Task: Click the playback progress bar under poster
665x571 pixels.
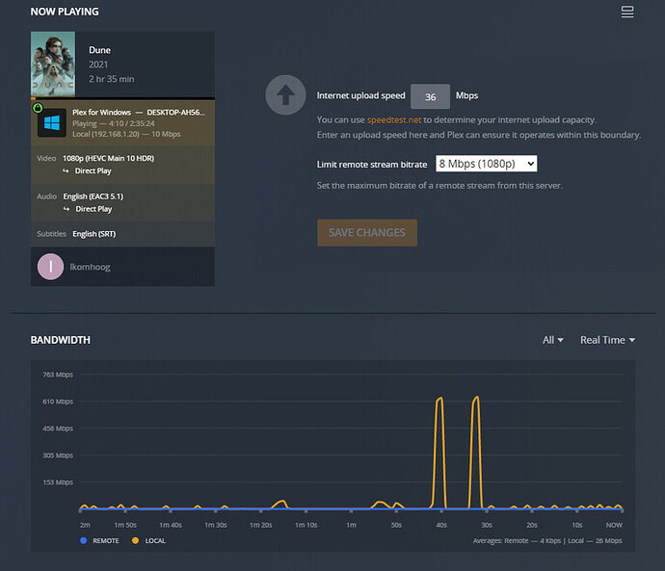Action: tap(122, 98)
